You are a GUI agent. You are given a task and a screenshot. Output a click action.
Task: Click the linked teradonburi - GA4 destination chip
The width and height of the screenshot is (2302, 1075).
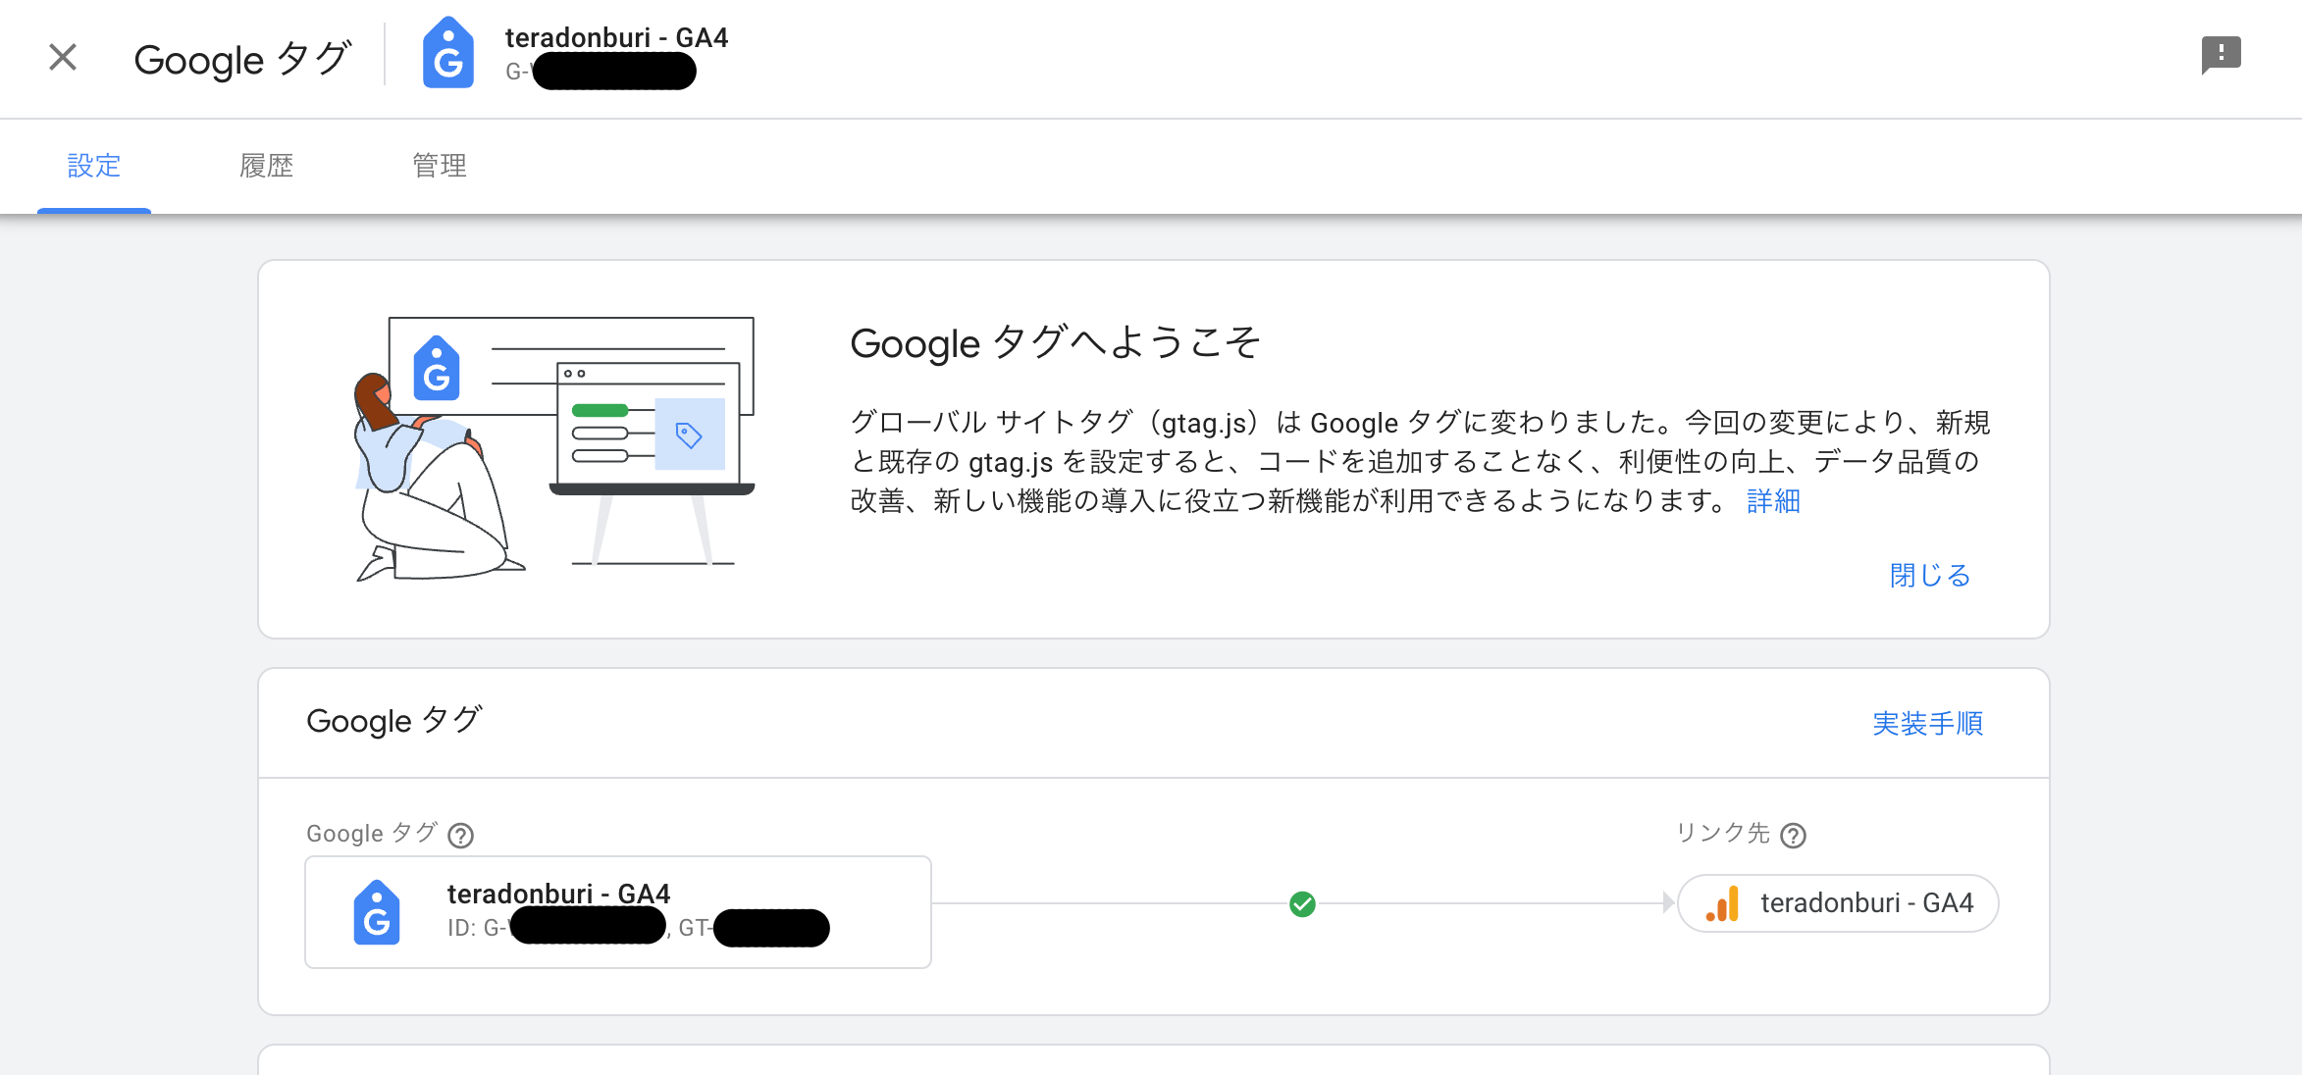1837,902
